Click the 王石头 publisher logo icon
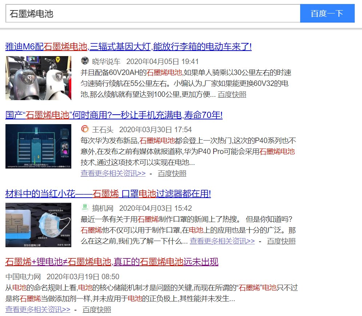Screen dimensions: 362x316 [x=84, y=129]
